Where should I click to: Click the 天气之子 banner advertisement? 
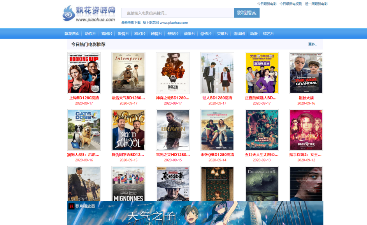point(195,213)
